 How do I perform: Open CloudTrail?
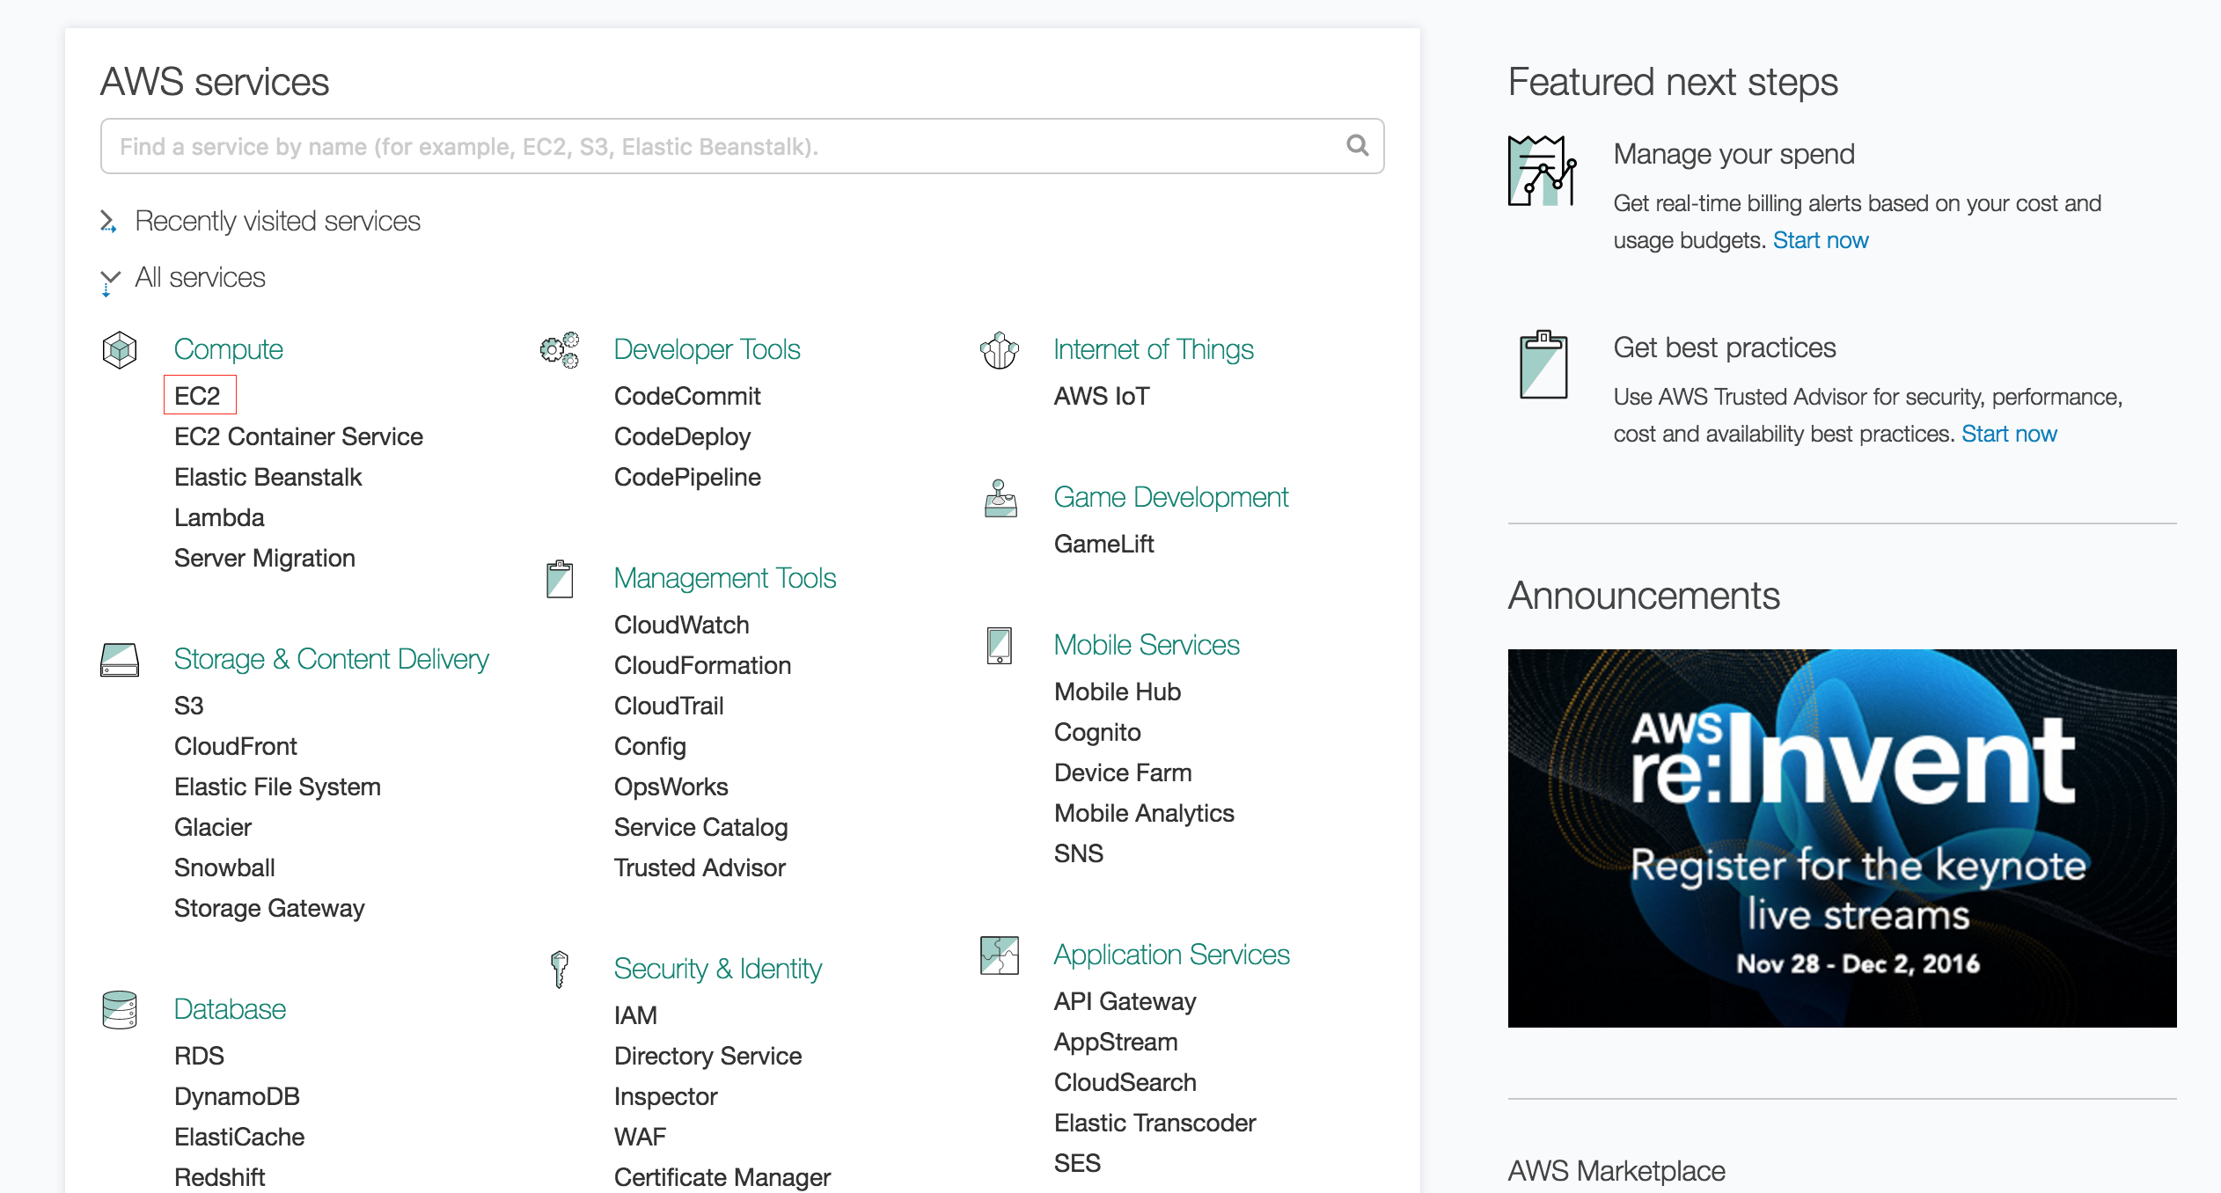(669, 706)
